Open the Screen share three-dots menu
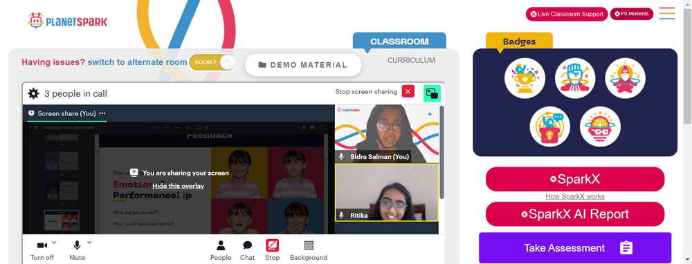 [x=102, y=113]
